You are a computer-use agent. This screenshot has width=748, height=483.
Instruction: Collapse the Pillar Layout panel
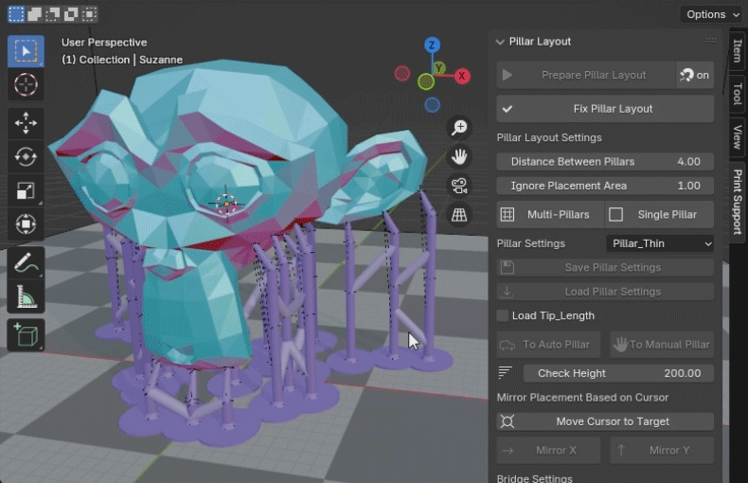[500, 42]
